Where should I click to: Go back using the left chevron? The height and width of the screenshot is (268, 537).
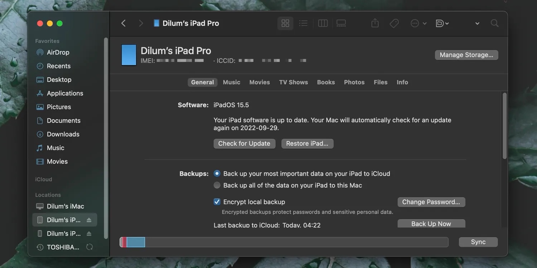pyautogui.click(x=124, y=24)
